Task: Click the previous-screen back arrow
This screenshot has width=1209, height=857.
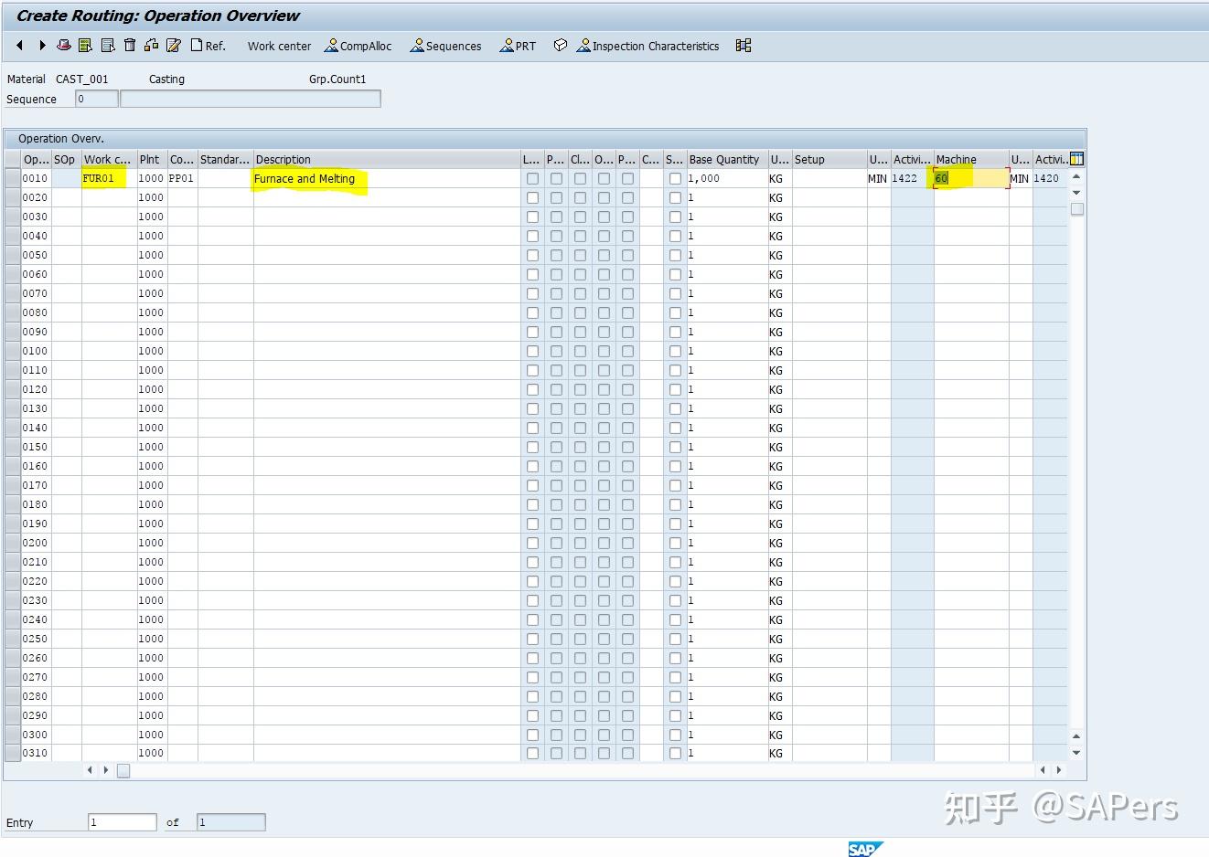Action: [19, 45]
